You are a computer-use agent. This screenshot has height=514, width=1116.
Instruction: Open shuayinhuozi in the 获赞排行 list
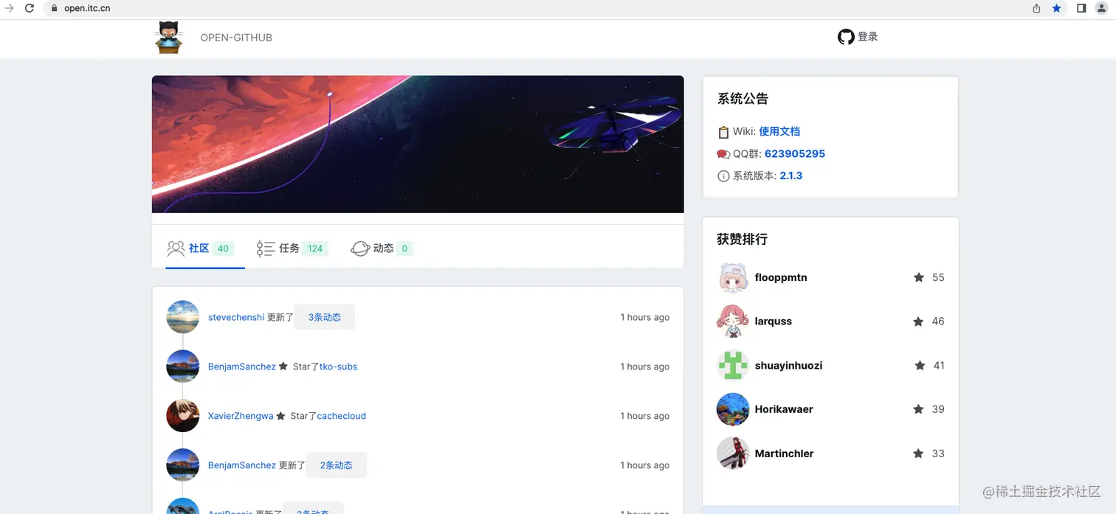click(788, 365)
